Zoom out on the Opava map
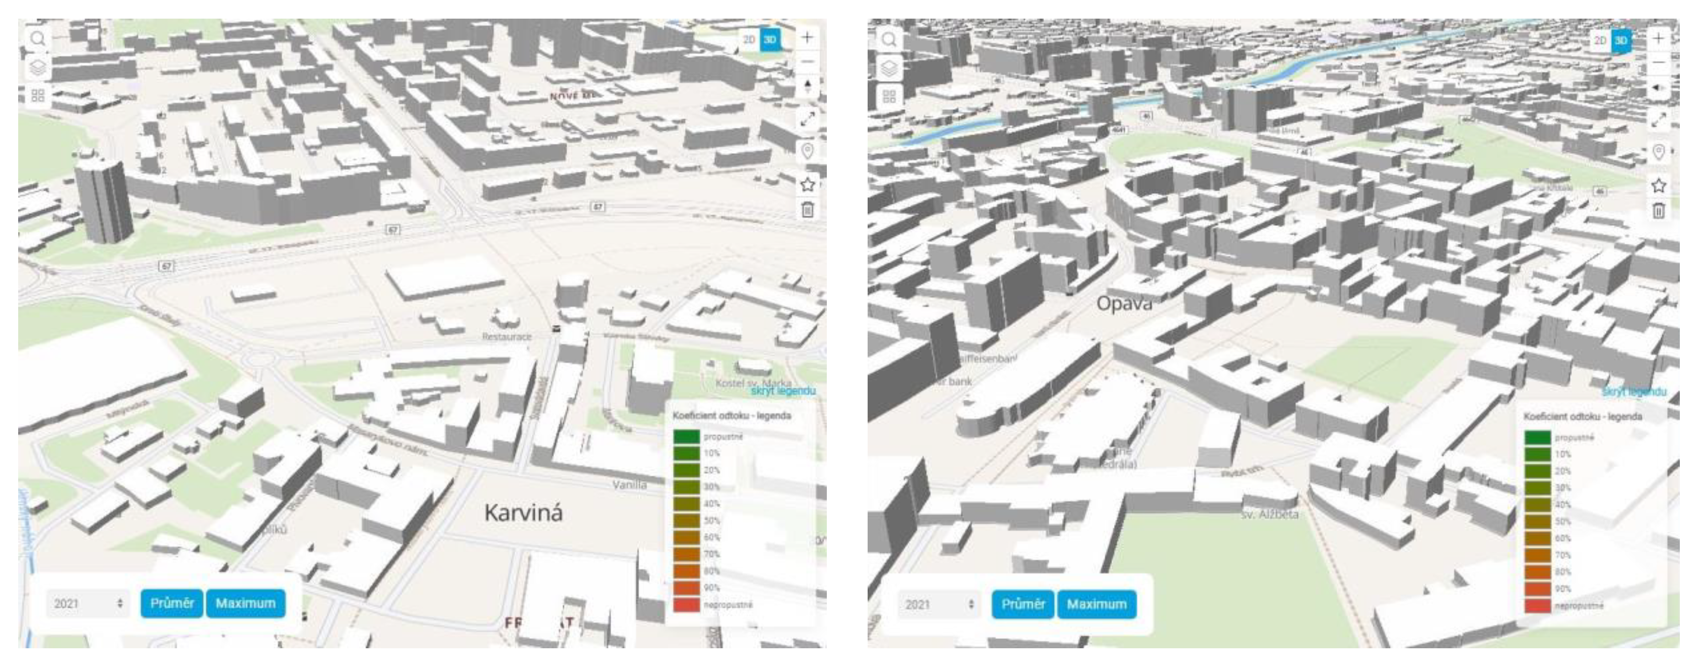Screen dimensions: 1698x670 [x=1659, y=63]
